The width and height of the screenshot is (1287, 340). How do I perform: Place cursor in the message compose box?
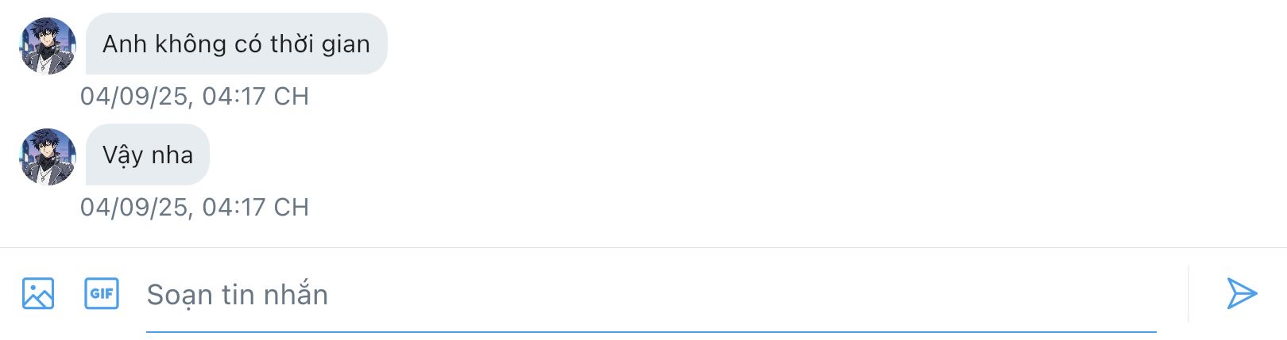click(x=651, y=295)
